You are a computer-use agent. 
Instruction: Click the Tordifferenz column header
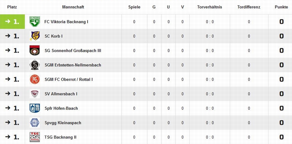(x=249, y=7)
